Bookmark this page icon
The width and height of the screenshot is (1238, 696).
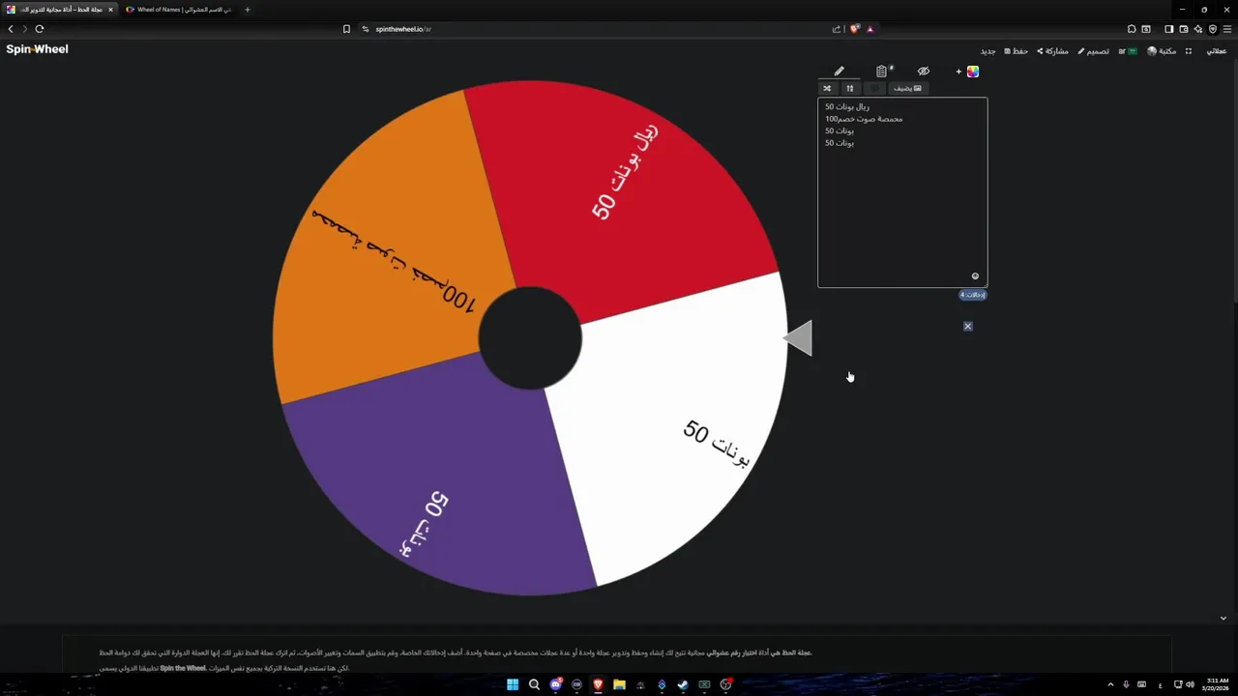(x=346, y=29)
